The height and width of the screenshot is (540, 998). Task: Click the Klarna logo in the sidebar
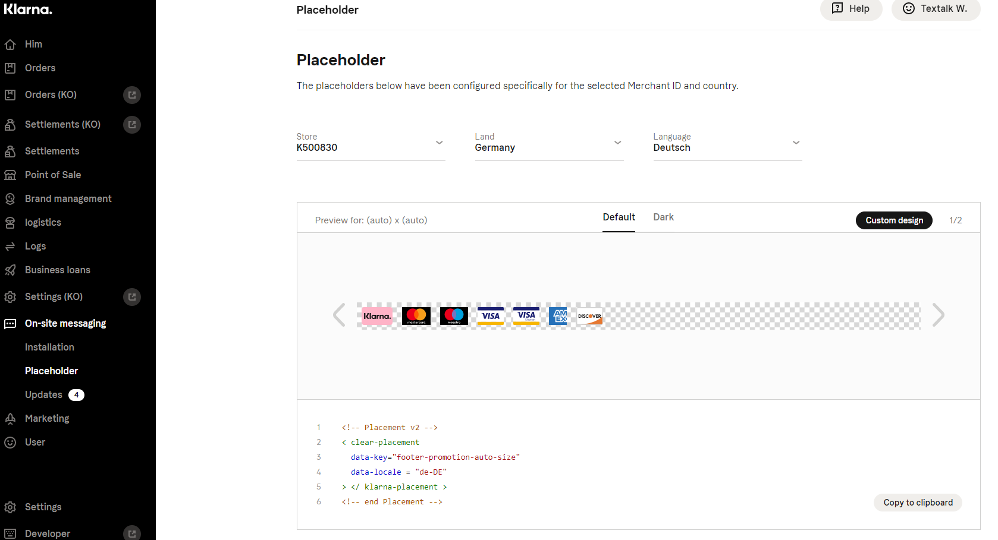[x=28, y=10]
